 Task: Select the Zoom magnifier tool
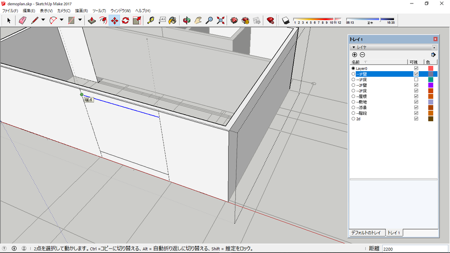click(209, 20)
